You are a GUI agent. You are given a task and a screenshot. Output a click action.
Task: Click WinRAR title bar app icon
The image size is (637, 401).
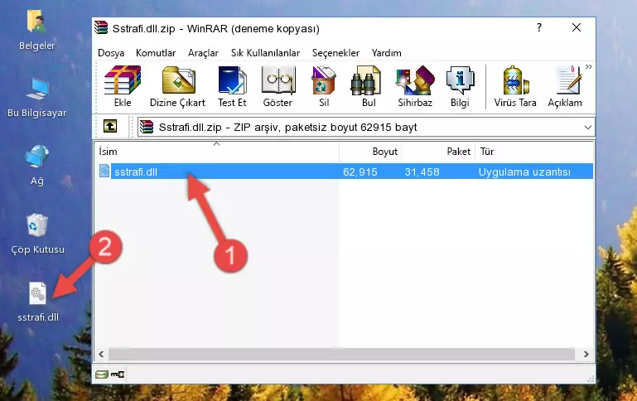(101, 27)
